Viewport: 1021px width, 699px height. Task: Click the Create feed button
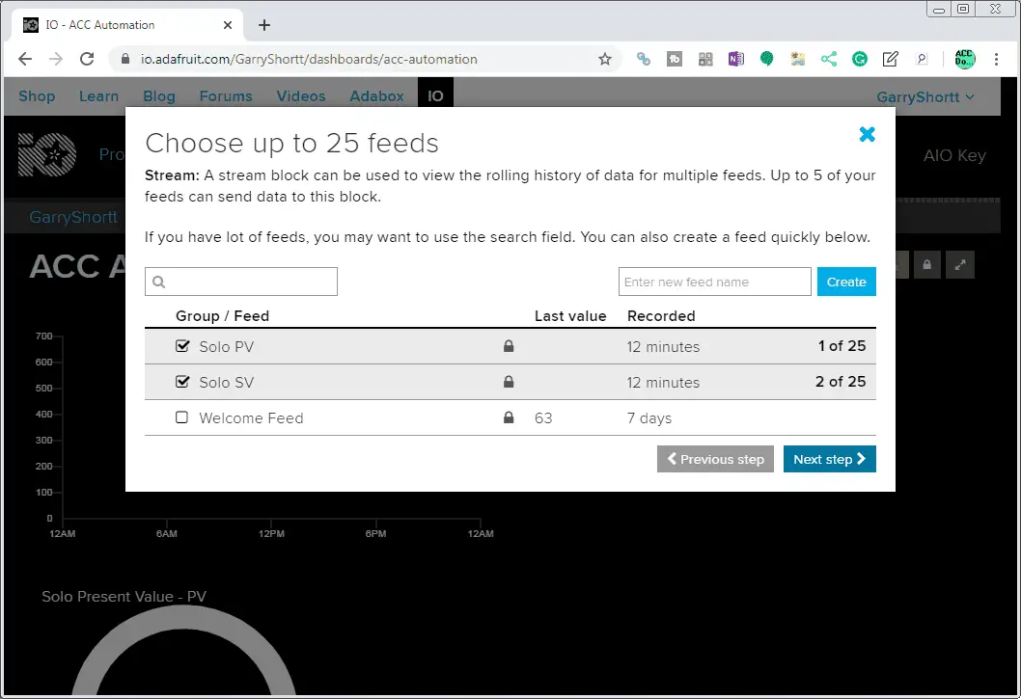pos(845,282)
